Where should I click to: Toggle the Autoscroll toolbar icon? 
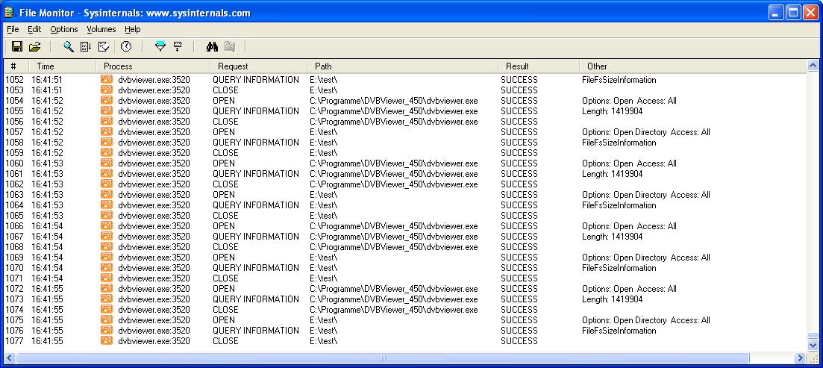(86, 47)
